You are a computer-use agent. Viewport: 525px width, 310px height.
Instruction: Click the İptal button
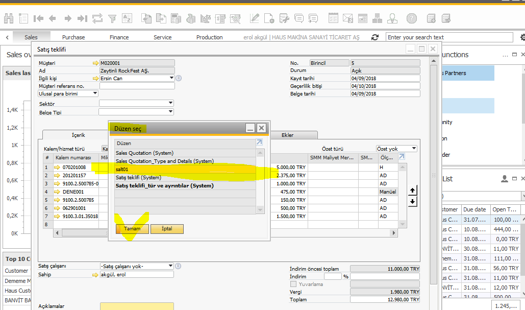click(167, 229)
